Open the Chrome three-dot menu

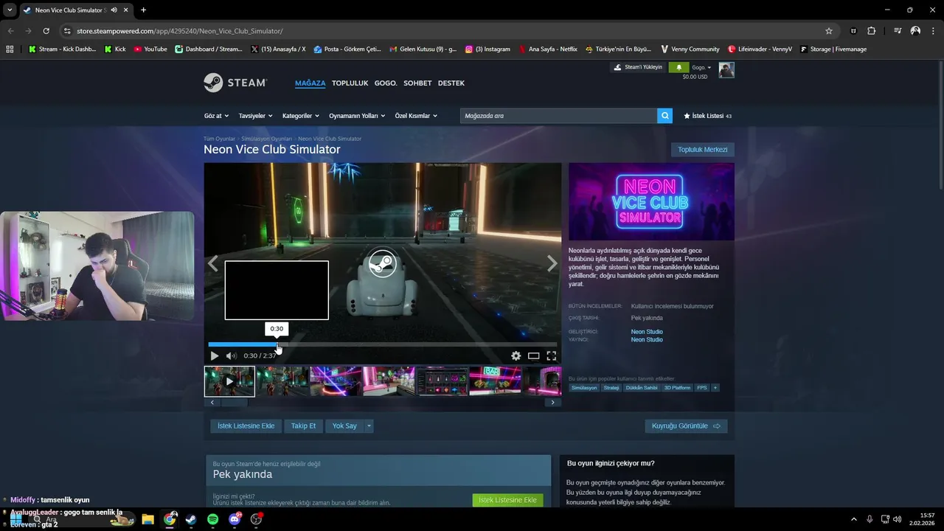[933, 31]
